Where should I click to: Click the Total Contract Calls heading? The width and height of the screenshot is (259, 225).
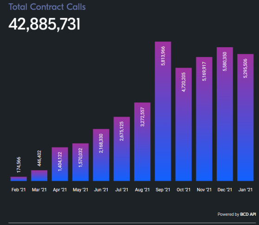coord(47,7)
